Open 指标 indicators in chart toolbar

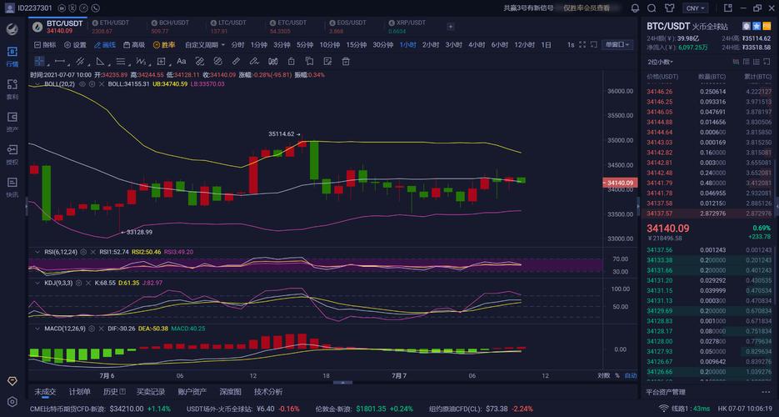coord(44,45)
